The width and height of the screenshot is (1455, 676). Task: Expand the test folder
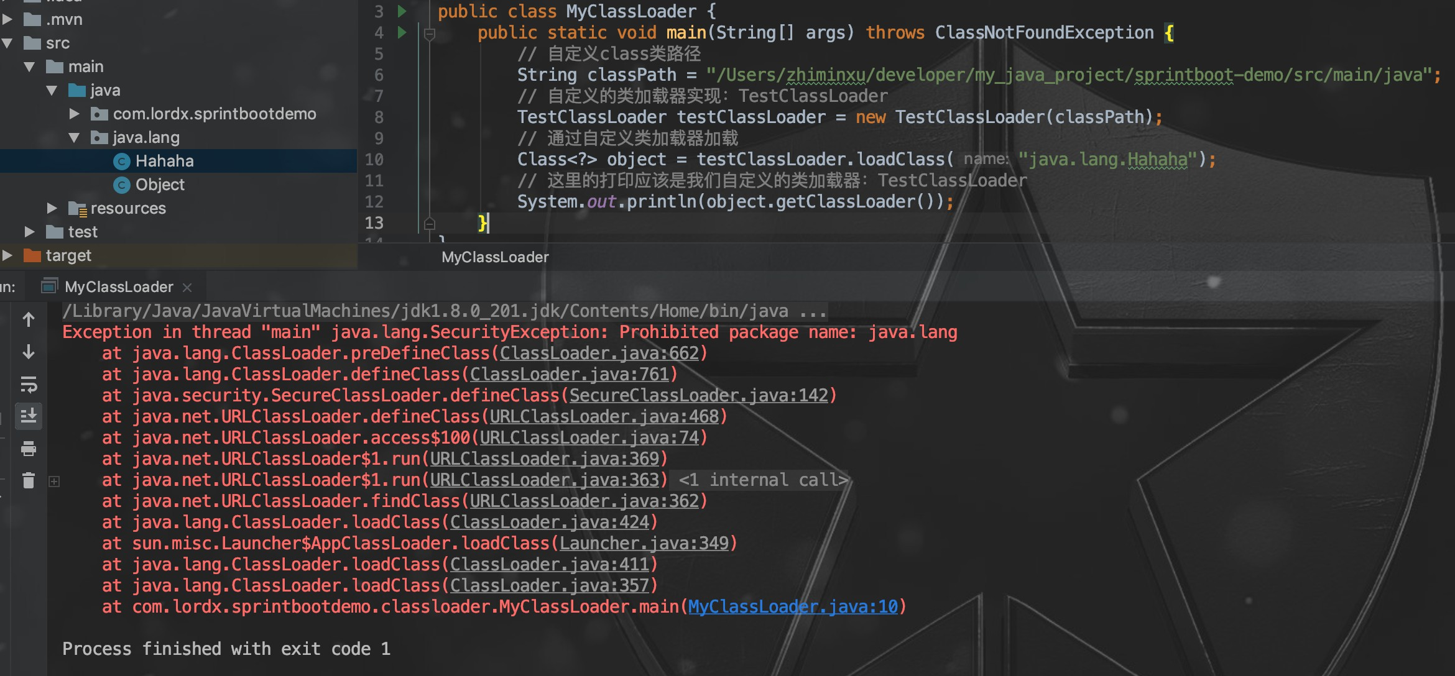click(29, 232)
